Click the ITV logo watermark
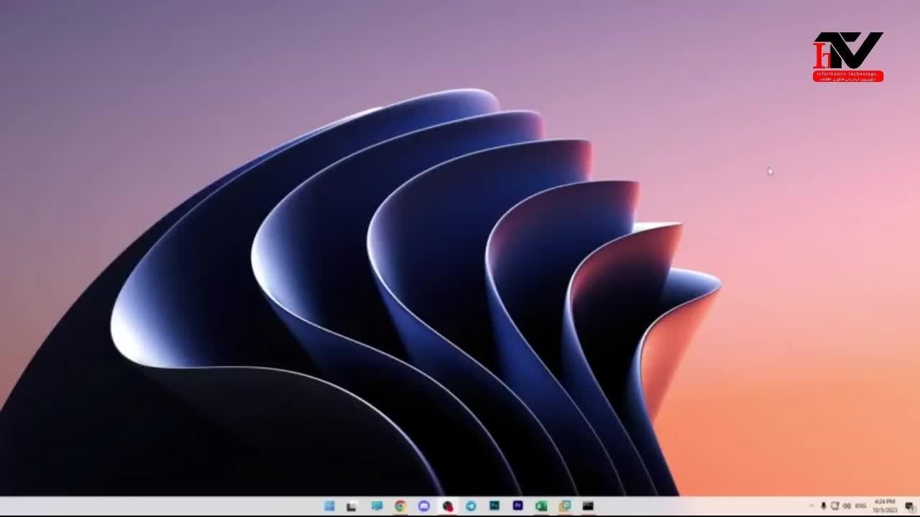This screenshot has height=517, width=920. 847,56
